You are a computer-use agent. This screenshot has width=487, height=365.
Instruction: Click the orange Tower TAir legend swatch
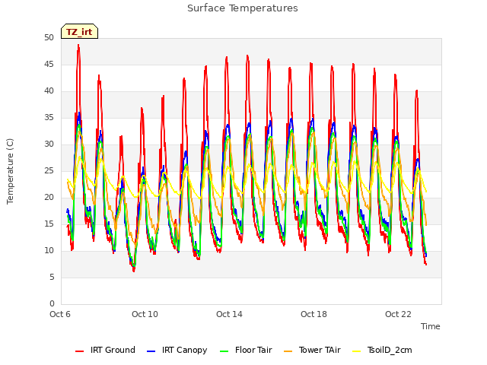click(x=288, y=351)
